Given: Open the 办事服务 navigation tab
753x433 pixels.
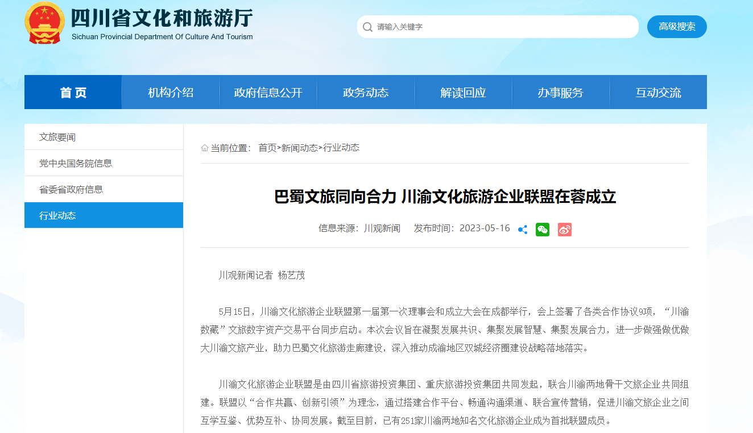Looking at the screenshot, I should (x=561, y=92).
